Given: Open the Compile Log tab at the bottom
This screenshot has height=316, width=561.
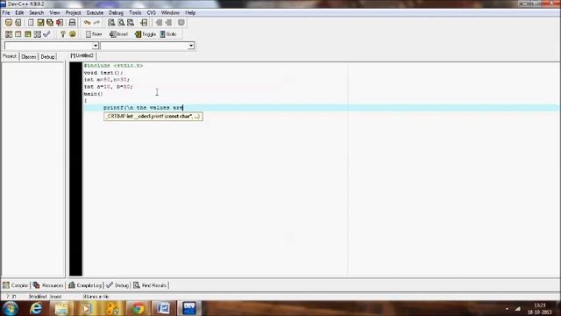Looking at the screenshot, I should click(x=85, y=285).
